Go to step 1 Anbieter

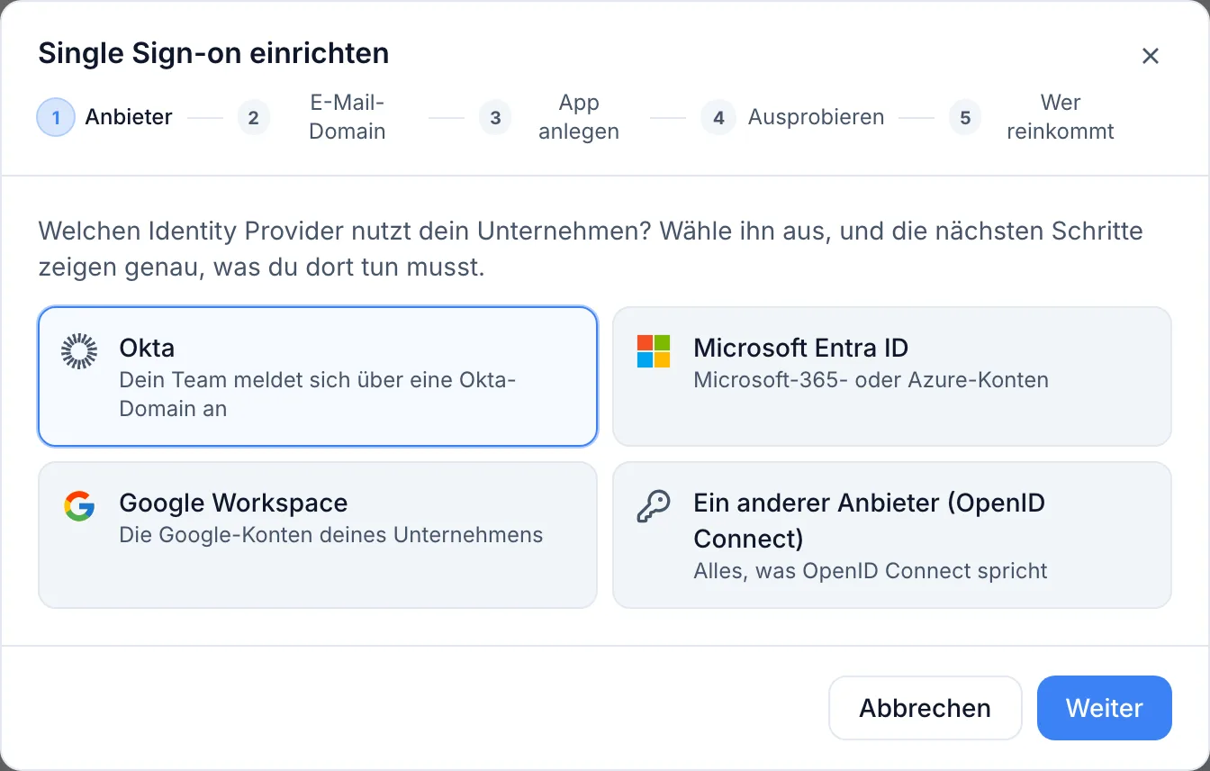[104, 117]
